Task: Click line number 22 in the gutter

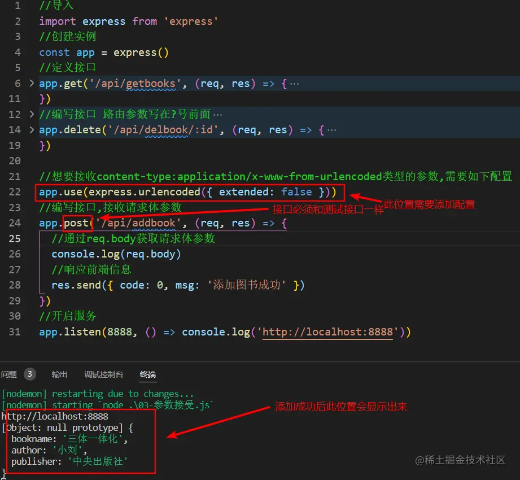Action: point(15,192)
